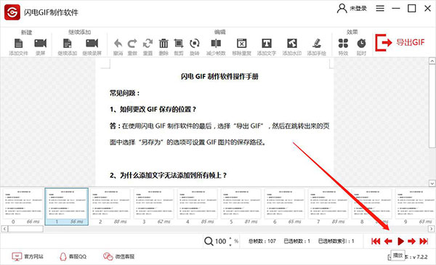This screenshot has height=265, width=436.
Task: Select frame 5 thumbnail in timeline
Action: (241, 206)
